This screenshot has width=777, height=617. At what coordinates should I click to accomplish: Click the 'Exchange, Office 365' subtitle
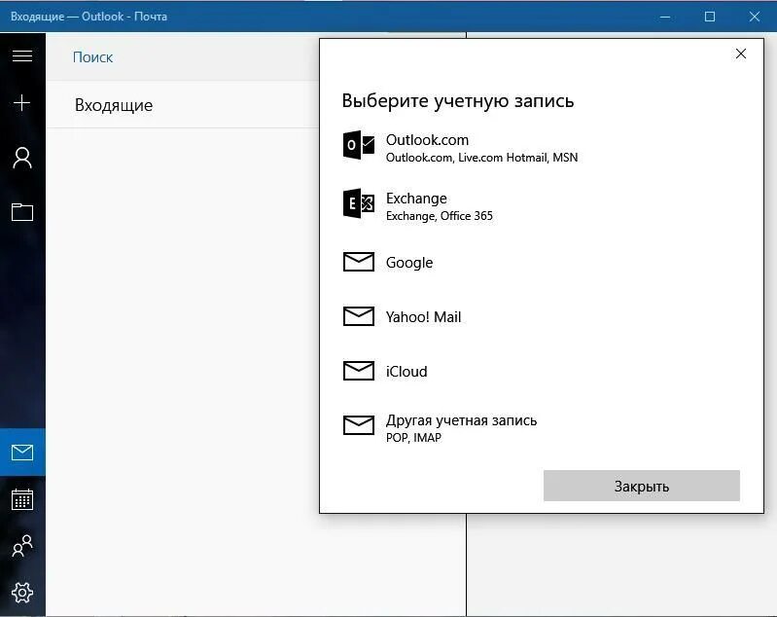pyautogui.click(x=439, y=216)
